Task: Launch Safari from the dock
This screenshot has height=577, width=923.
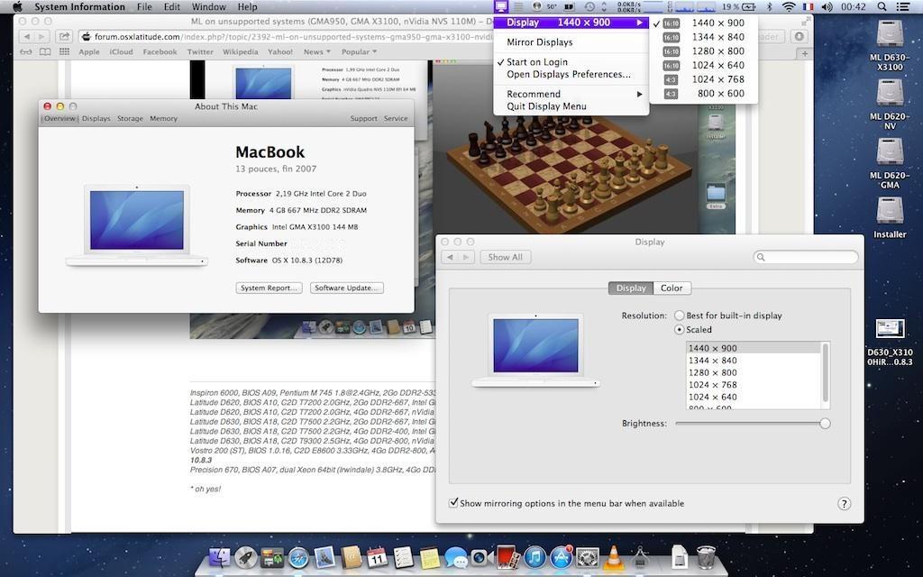Action: (298, 558)
